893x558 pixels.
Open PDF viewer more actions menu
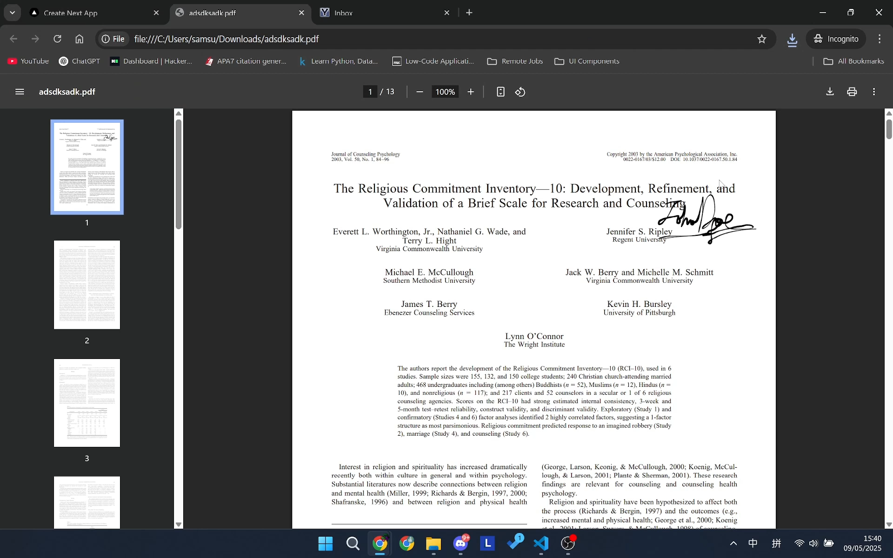[874, 92]
